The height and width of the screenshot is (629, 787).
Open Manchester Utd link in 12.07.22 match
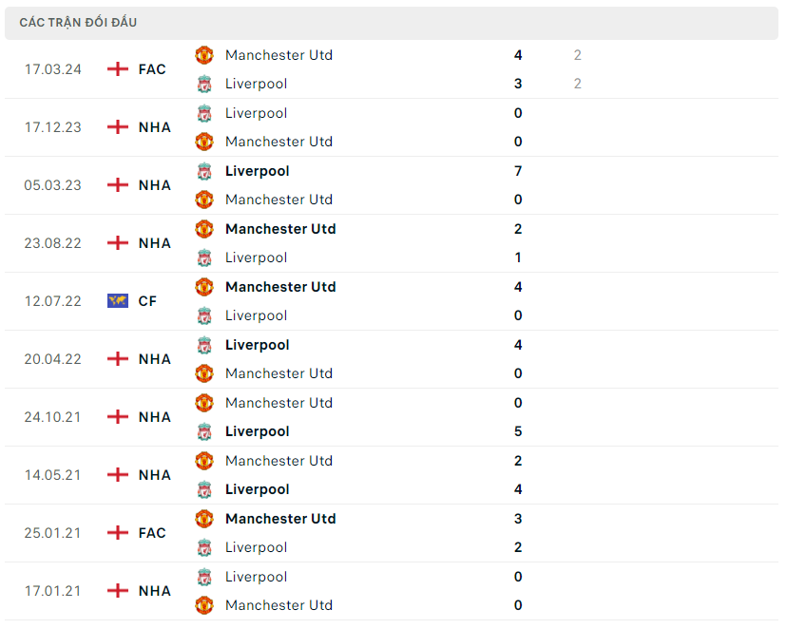[x=280, y=287]
